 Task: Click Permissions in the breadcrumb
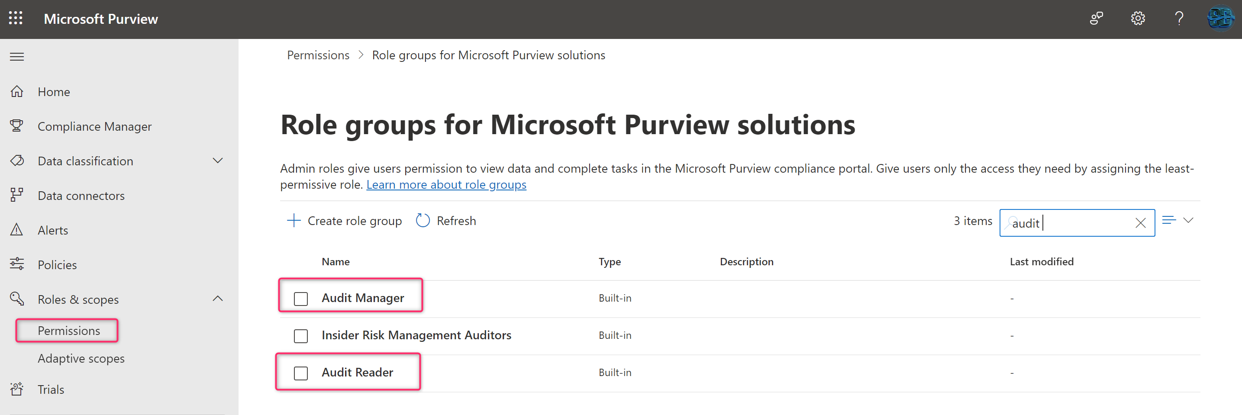tap(318, 55)
